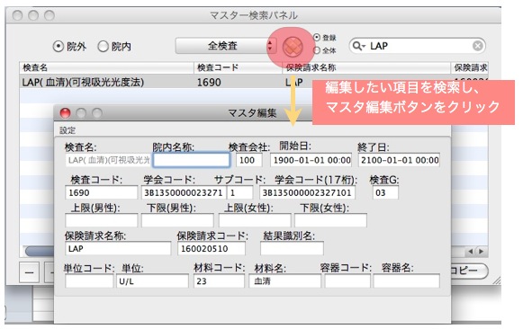Click the minus button in search panel
Image resolution: width=523 pixels, height=329 pixels.
[x=30, y=272]
